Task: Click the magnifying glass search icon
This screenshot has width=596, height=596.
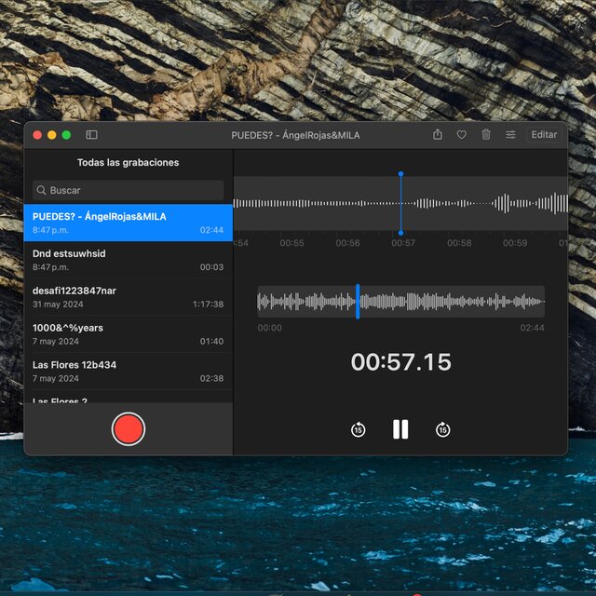Action: [41, 190]
